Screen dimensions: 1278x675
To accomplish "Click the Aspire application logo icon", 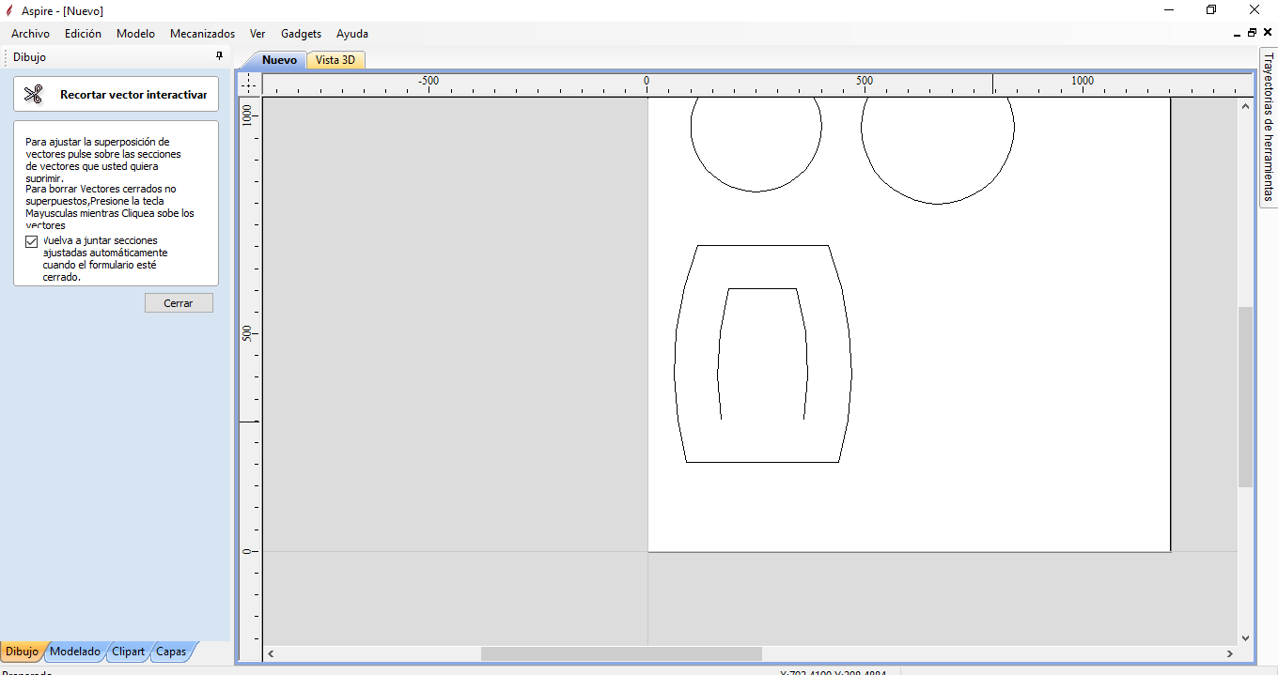I will click(x=9, y=10).
